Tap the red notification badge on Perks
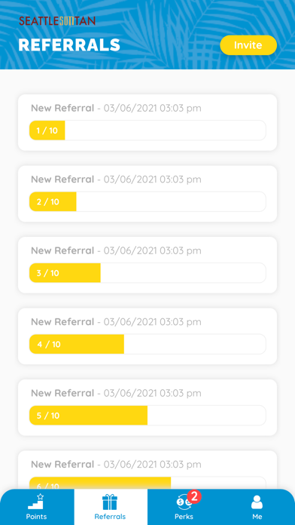The image size is (295, 525). (194, 496)
